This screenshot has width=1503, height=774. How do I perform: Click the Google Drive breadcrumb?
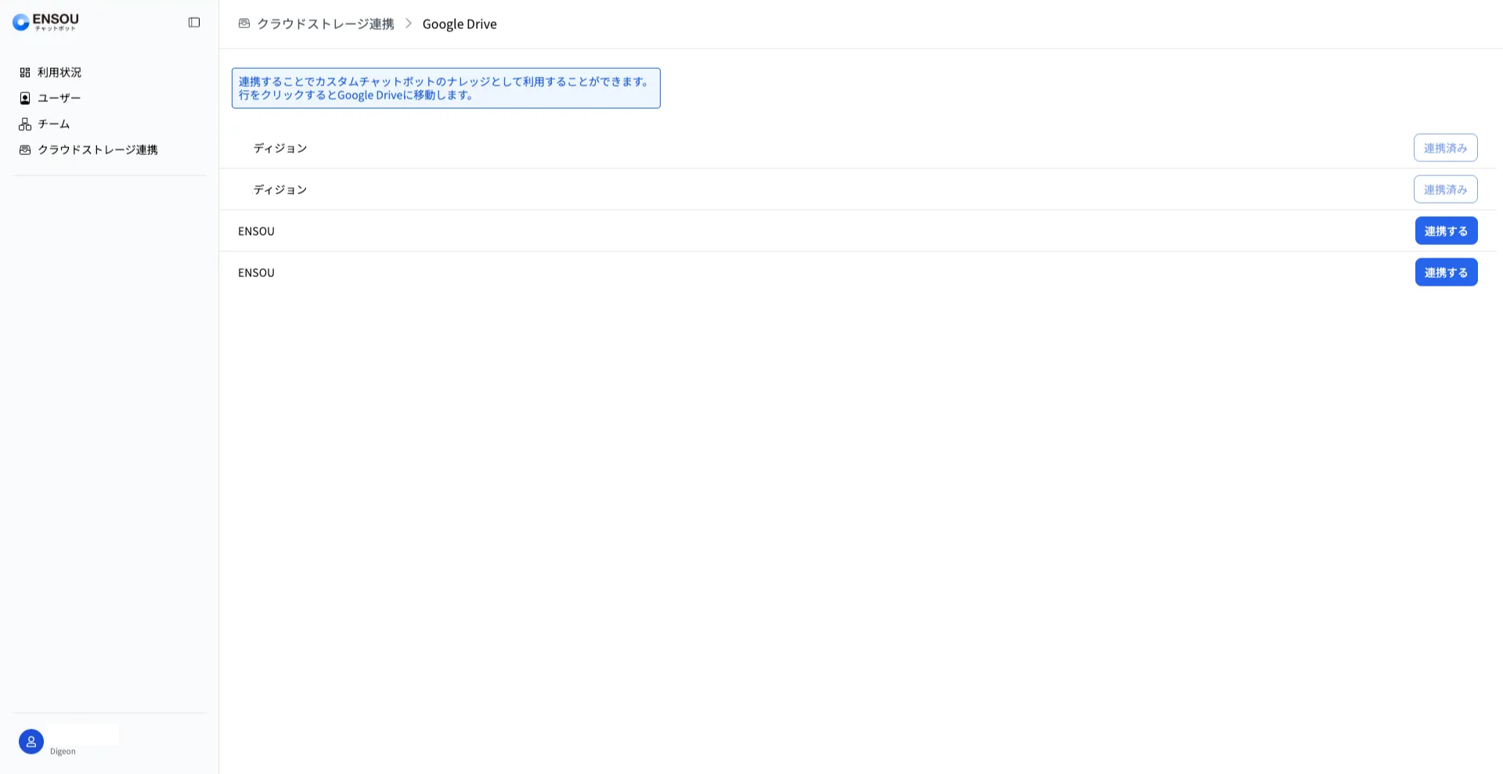click(x=460, y=23)
